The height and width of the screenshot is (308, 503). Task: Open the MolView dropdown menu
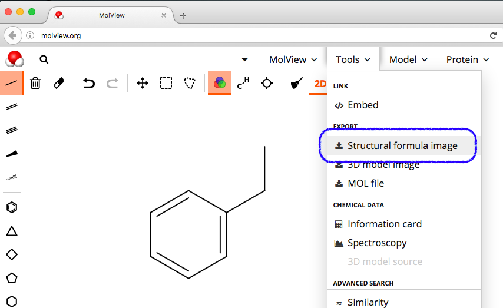coord(293,59)
